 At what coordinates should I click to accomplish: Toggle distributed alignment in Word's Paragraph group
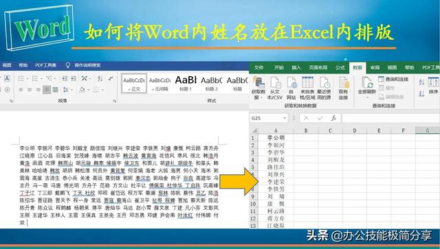tap(56, 90)
